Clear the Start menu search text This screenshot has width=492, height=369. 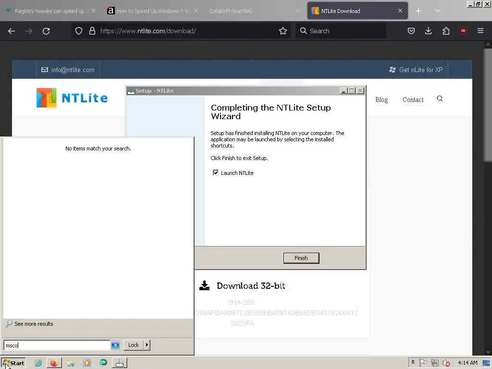[115, 345]
